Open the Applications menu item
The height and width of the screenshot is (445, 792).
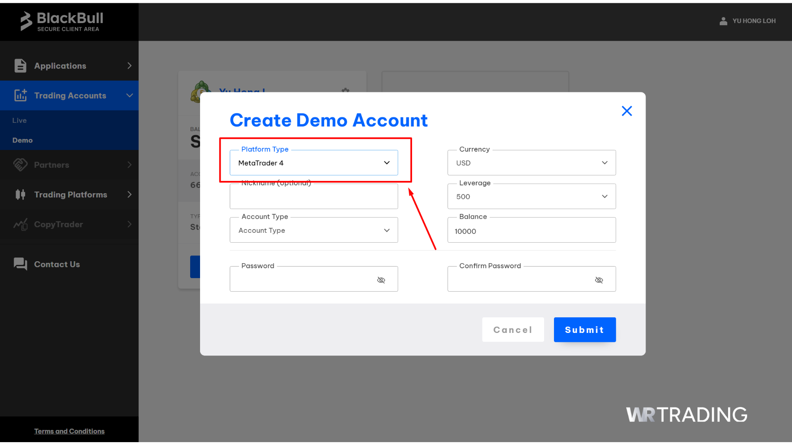pos(69,66)
